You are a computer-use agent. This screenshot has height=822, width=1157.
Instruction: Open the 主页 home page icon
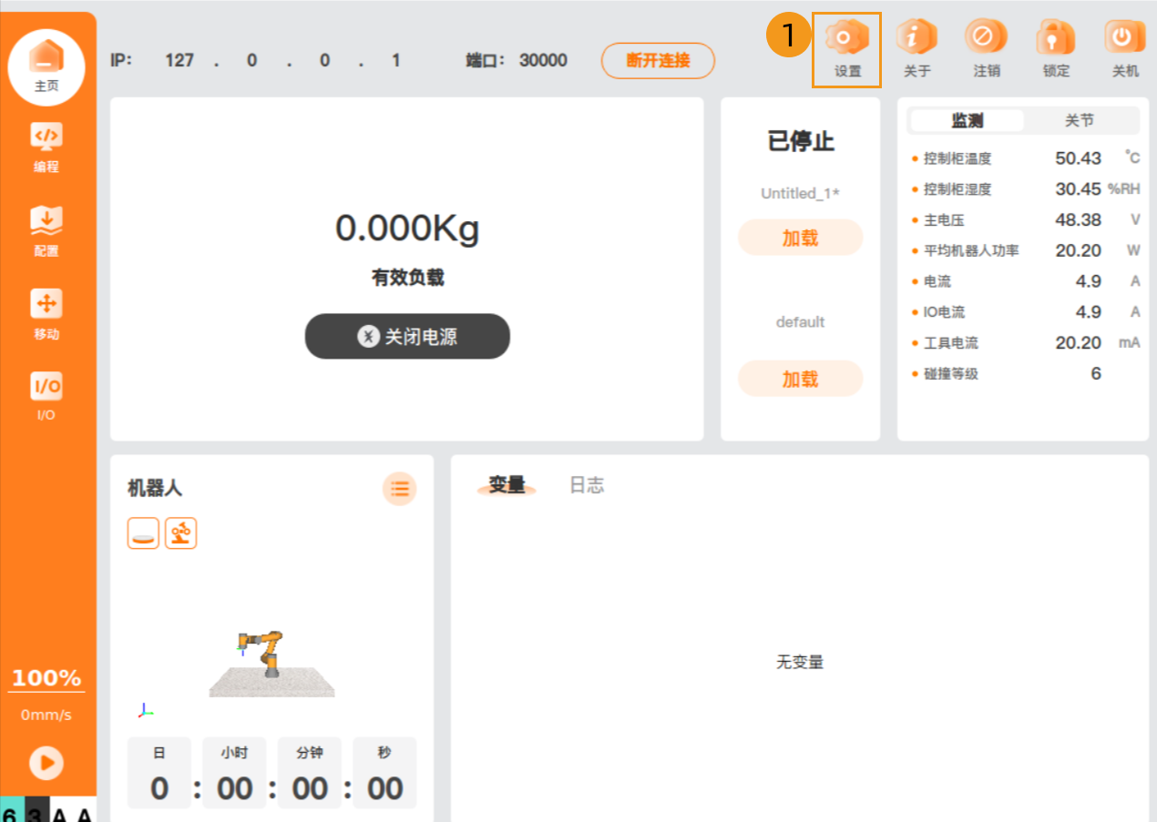[46, 67]
